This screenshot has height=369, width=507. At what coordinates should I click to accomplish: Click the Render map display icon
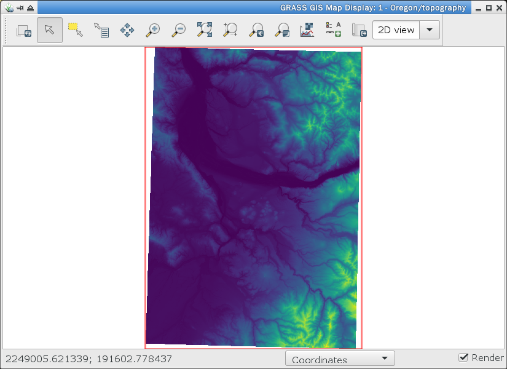[24, 30]
